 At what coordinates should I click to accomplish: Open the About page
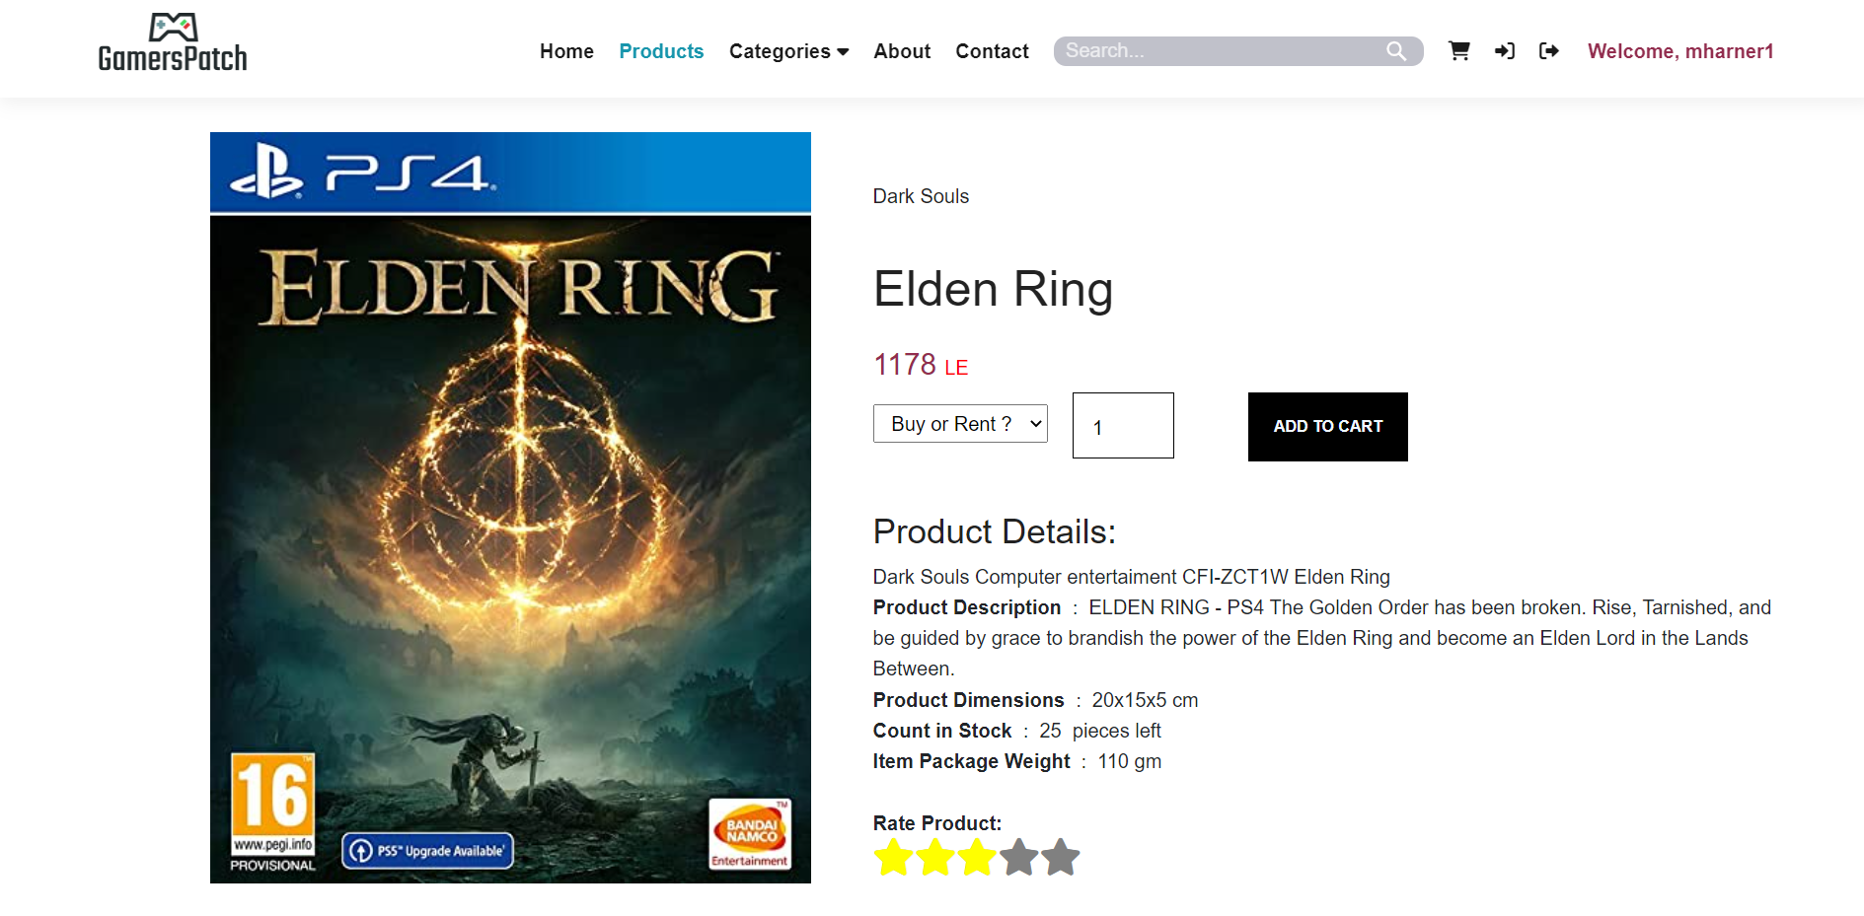[902, 51]
